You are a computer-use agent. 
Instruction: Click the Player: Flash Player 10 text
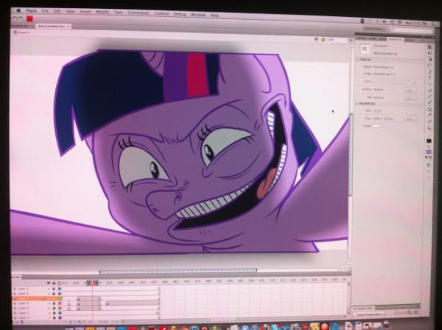pos(379,67)
